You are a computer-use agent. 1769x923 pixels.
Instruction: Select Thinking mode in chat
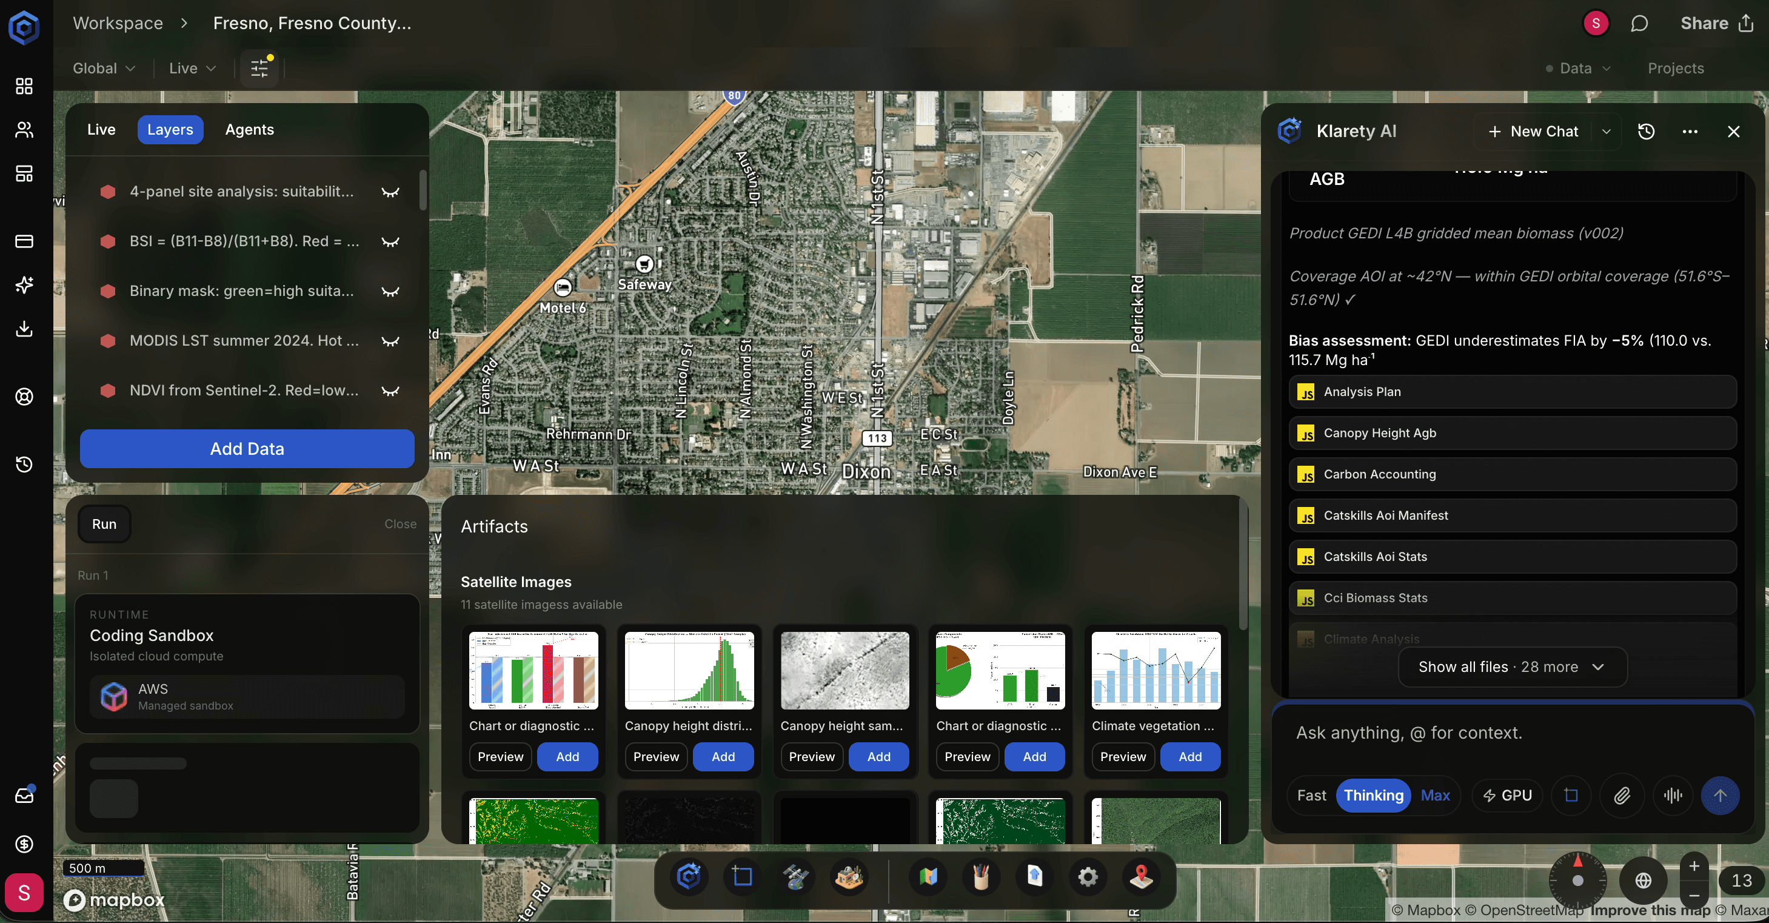[x=1374, y=795]
